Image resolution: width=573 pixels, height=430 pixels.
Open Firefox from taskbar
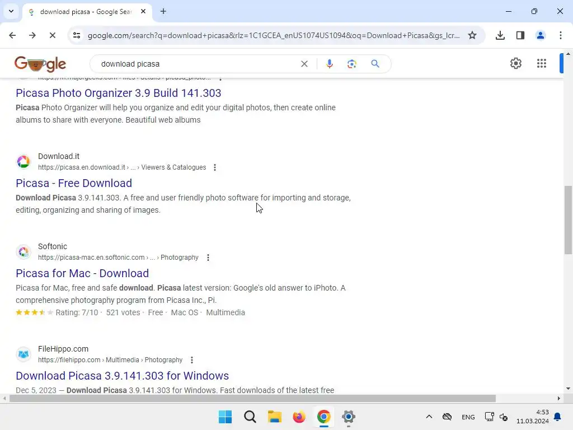click(x=299, y=417)
